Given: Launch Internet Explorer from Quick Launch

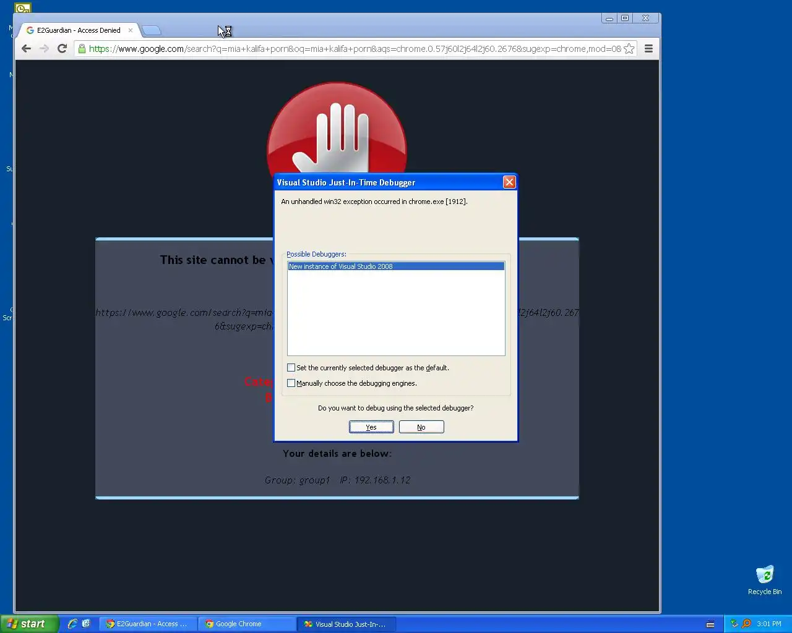Looking at the screenshot, I should point(72,624).
